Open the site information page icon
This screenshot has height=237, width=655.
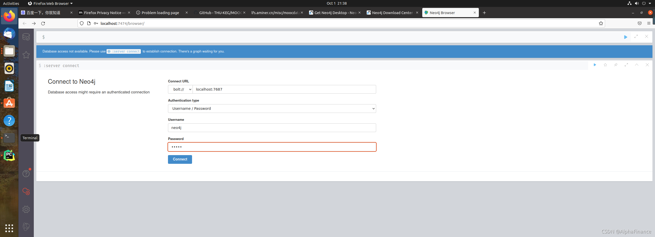[x=89, y=24]
